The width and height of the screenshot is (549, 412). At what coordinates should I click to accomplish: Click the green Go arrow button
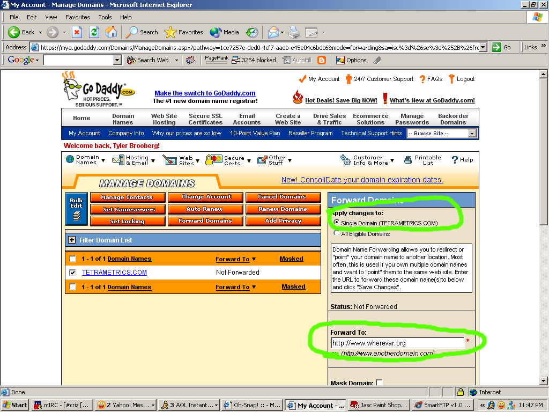[496, 47]
